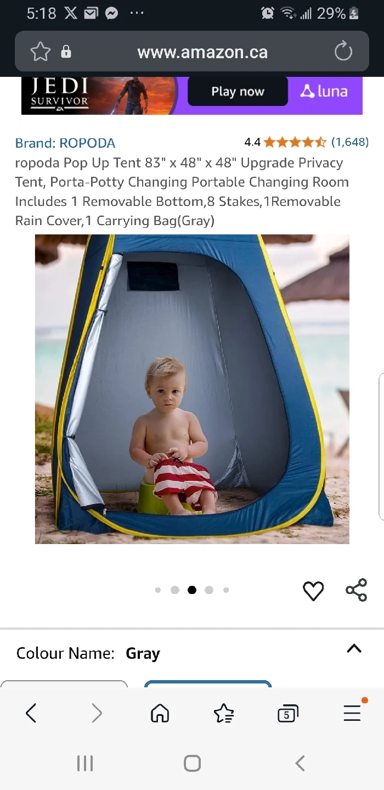
Task: Tap the bookmark star in address bar
Action: (40, 52)
